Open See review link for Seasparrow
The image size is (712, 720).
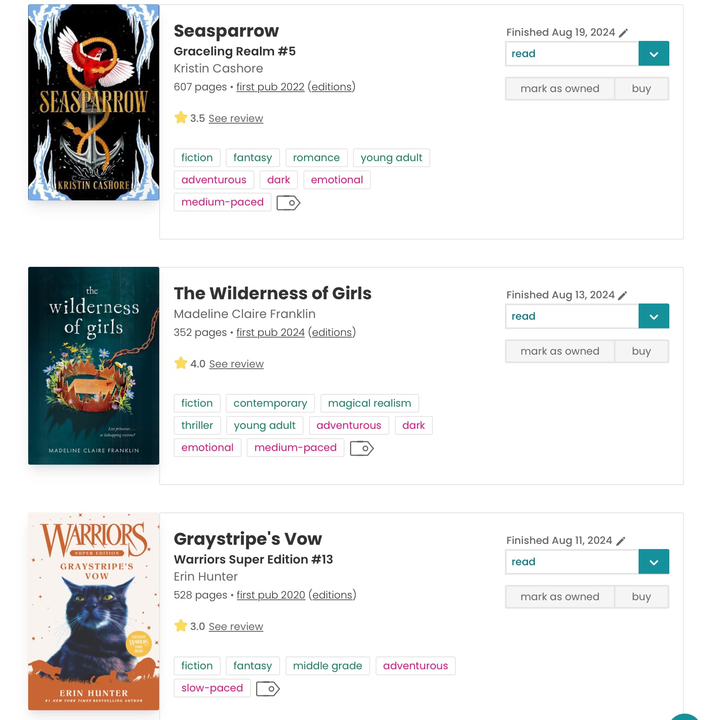click(236, 119)
